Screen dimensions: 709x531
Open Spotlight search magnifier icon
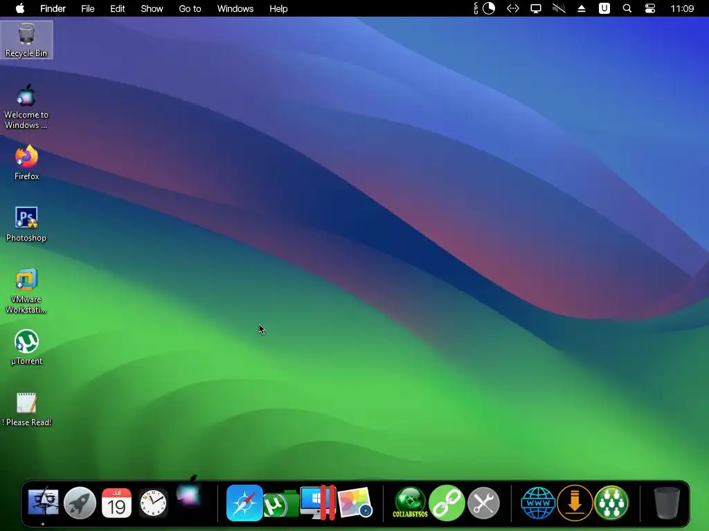(x=627, y=8)
